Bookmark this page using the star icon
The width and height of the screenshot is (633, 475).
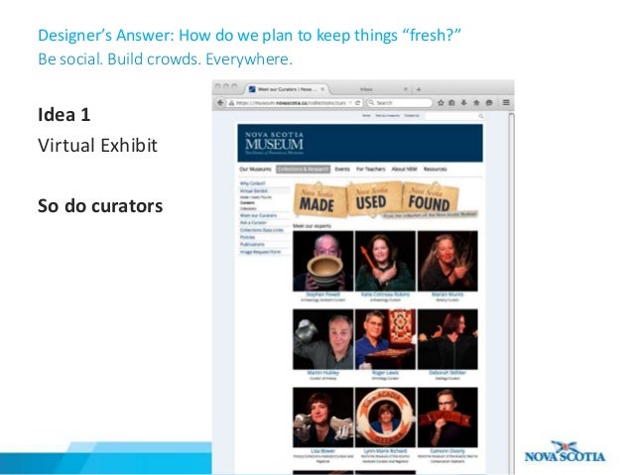tap(441, 103)
